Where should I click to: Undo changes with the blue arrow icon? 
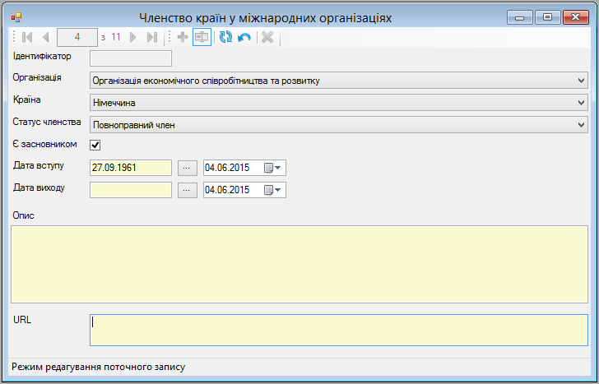tap(244, 37)
